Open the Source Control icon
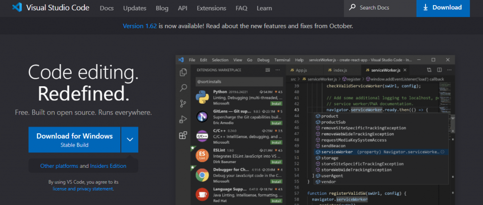Image resolution: width=483 pixels, height=205 pixels. (x=183, y=103)
